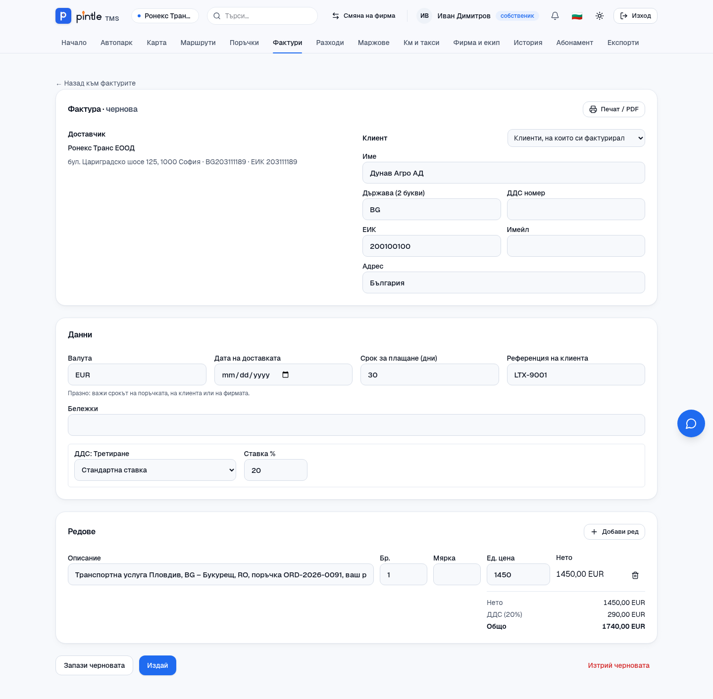Switch language via Bulgarian flag icon
The width and height of the screenshot is (713, 699).
(577, 16)
